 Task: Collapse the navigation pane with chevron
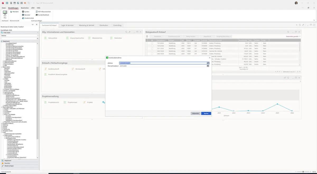click(32, 25)
